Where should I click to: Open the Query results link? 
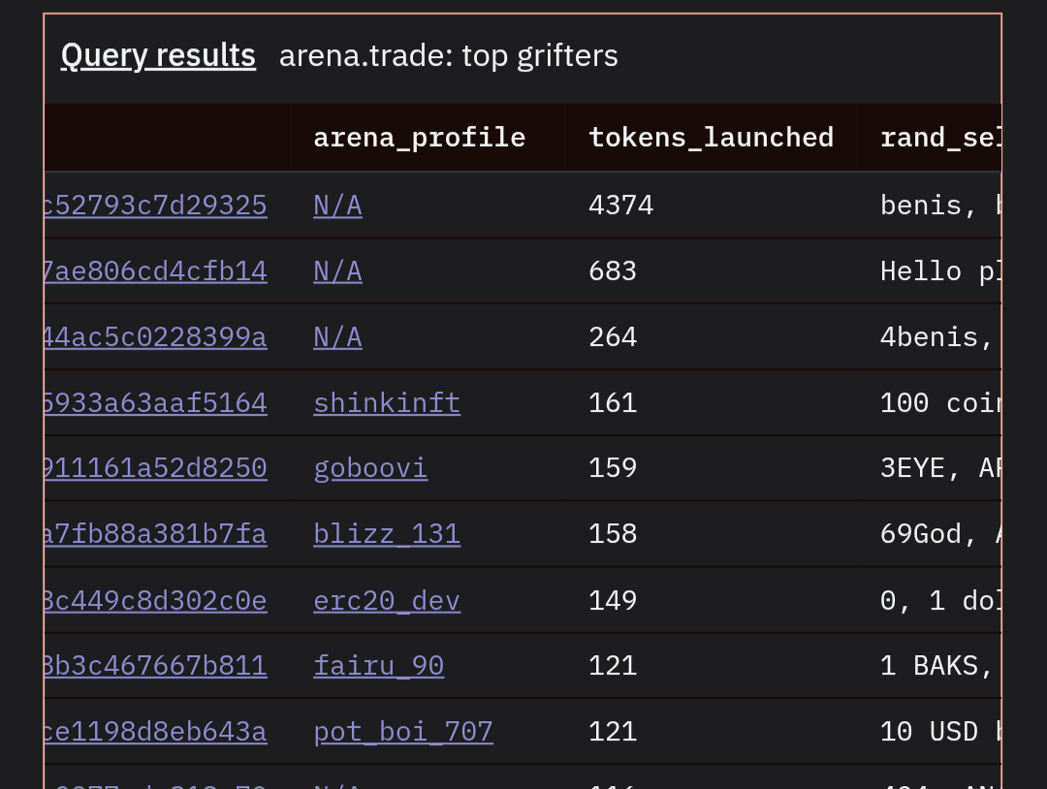[158, 55]
